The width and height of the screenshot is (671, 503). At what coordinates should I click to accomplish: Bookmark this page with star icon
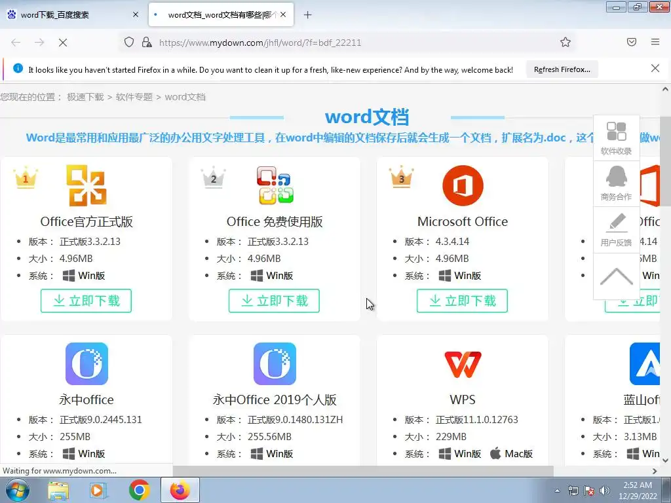click(x=566, y=42)
